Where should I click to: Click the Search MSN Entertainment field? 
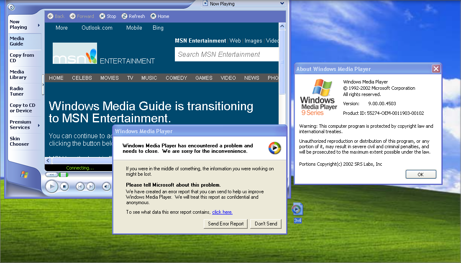coord(227,54)
